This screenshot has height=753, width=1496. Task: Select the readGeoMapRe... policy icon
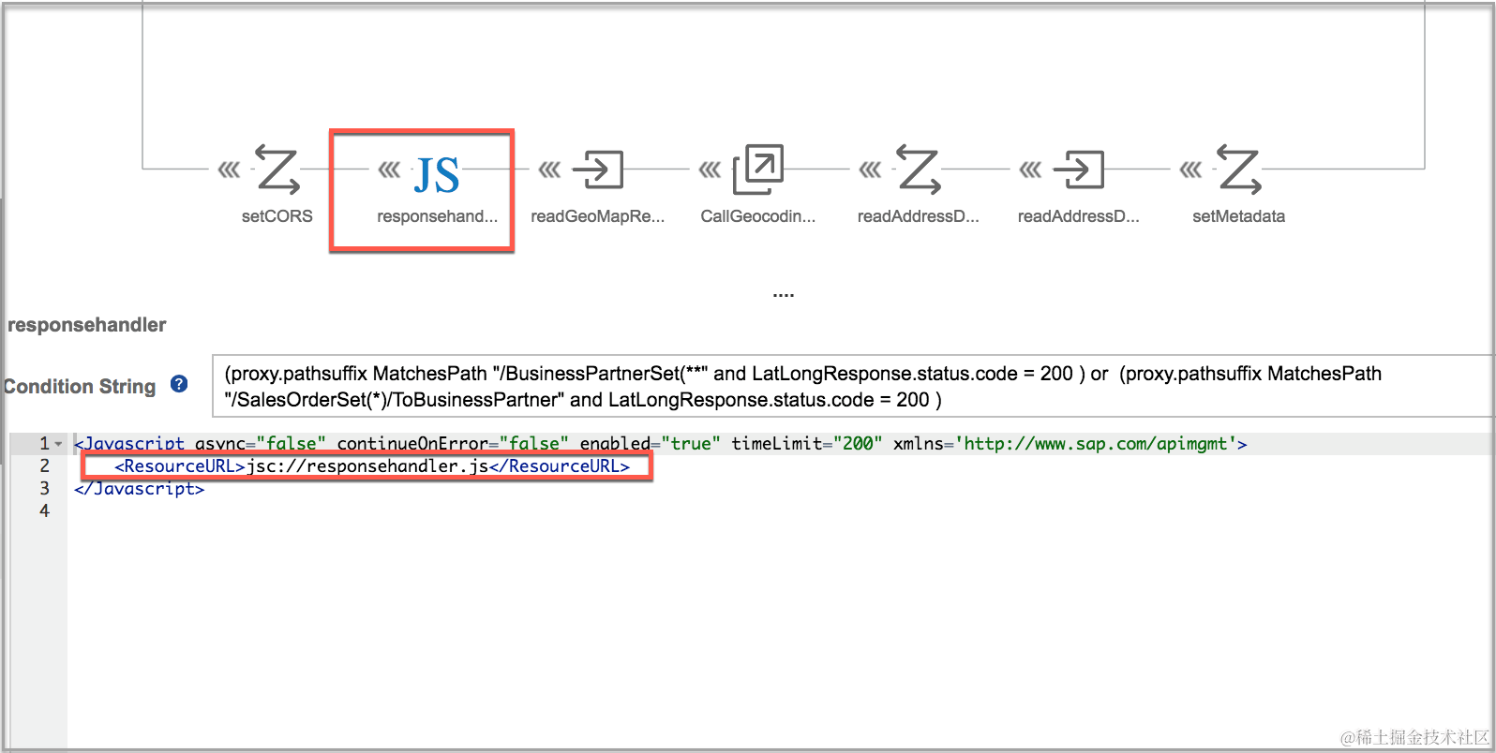point(598,170)
